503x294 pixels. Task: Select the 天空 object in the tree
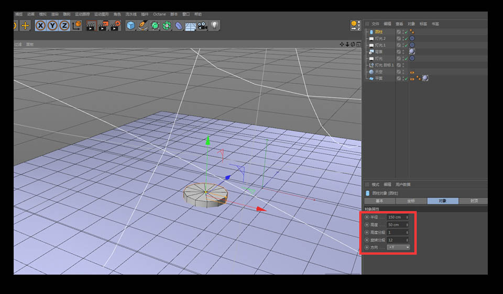pyautogui.click(x=379, y=72)
